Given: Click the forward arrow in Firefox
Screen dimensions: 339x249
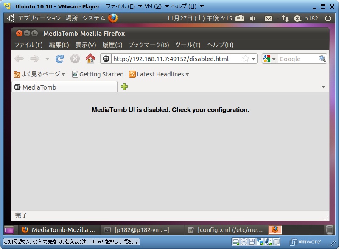Looking at the screenshot, I should click(34, 59).
